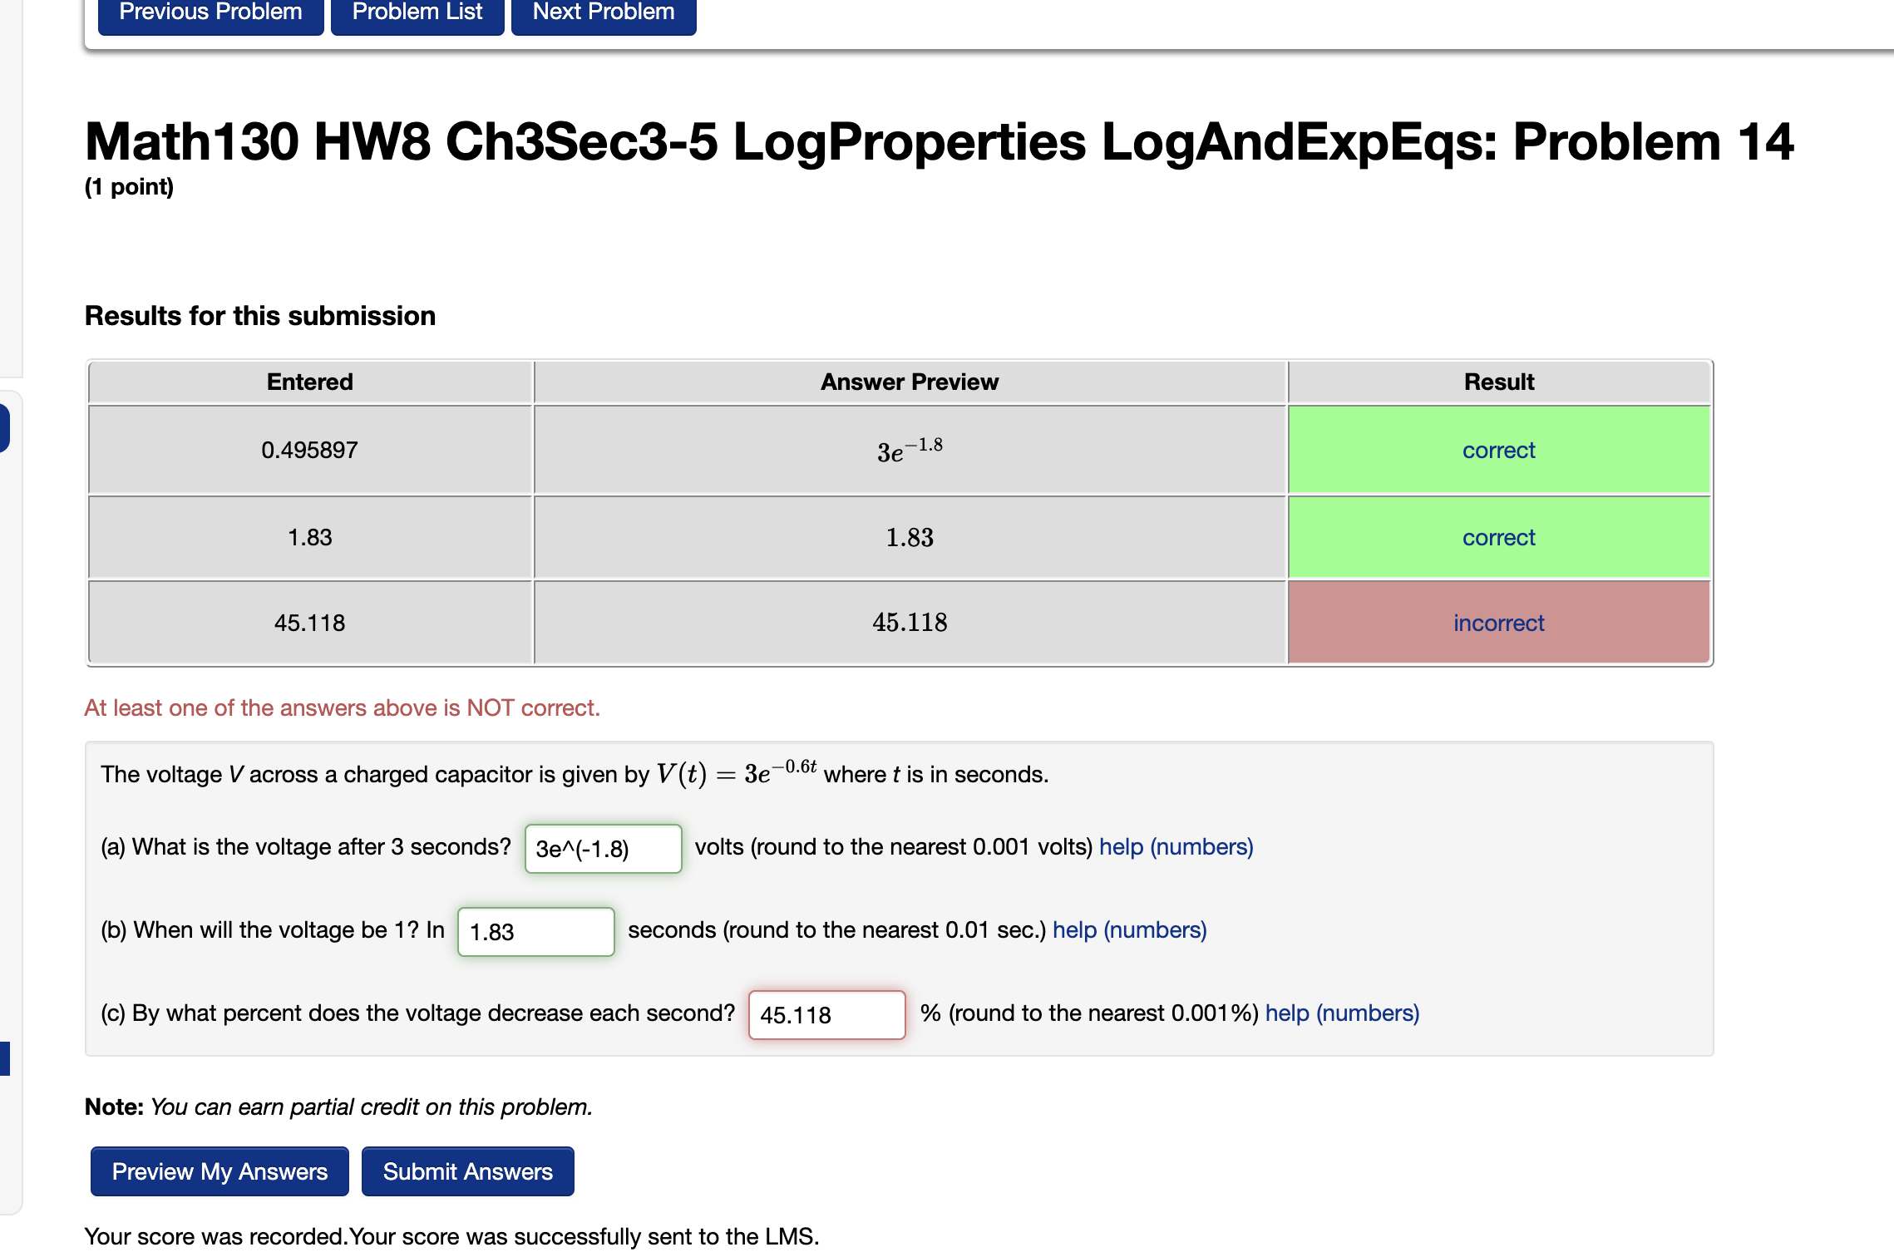Click the Answer Preview column header
1894x1252 pixels.
[908, 382]
